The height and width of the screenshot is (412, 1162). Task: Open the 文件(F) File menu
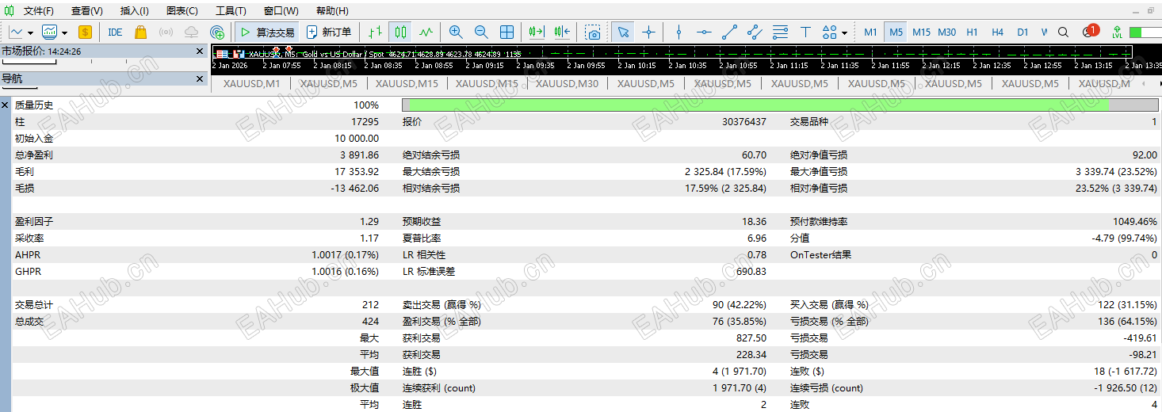pyautogui.click(x=39, y=11)
